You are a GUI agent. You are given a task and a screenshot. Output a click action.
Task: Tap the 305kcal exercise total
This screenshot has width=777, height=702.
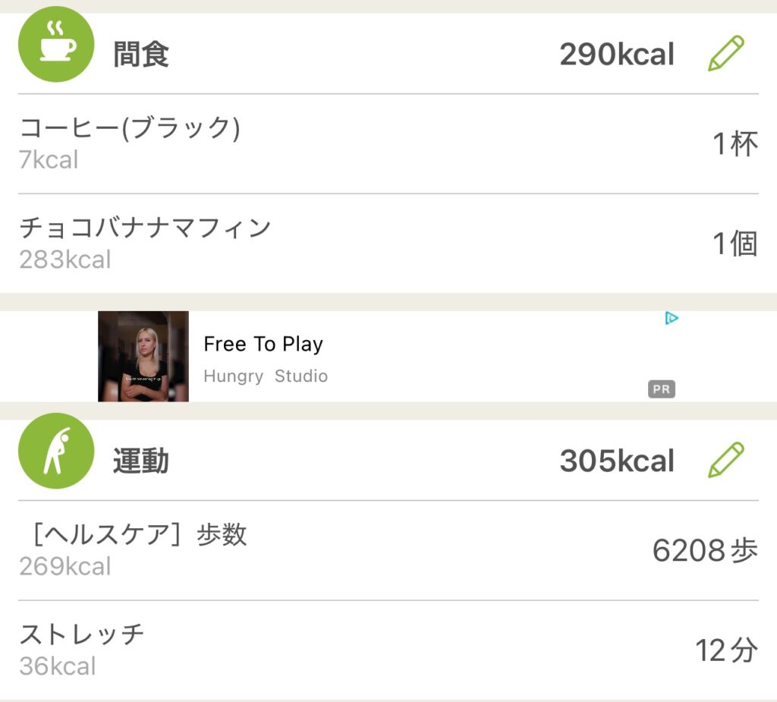616,461
